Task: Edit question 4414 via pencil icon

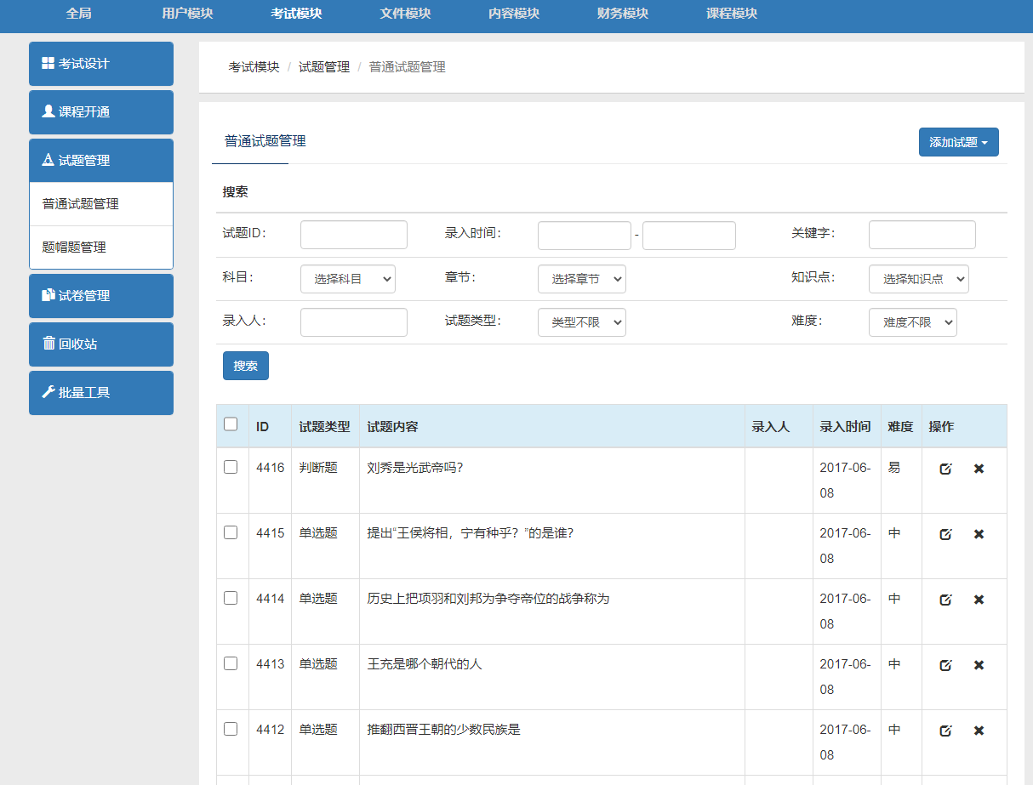Action: pos(945,600)
